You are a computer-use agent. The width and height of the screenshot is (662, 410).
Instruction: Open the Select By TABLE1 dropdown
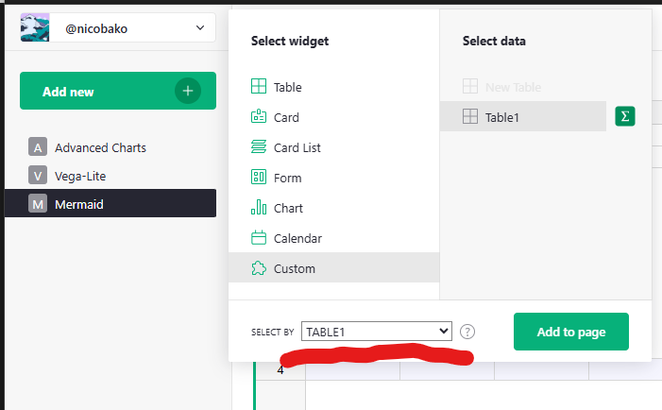click(377, 332)
